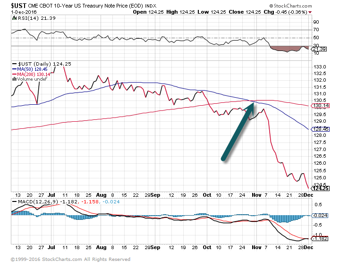Click the MACD axis tag -0.024

(320, 216)
